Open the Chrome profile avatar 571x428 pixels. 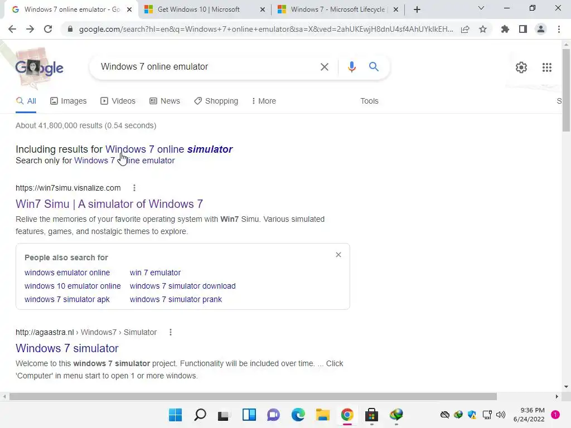tap(541, 29)
